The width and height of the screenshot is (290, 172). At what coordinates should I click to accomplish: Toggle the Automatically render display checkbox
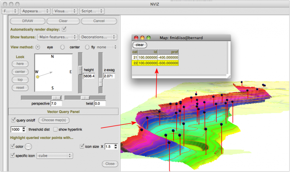point(64,29)
